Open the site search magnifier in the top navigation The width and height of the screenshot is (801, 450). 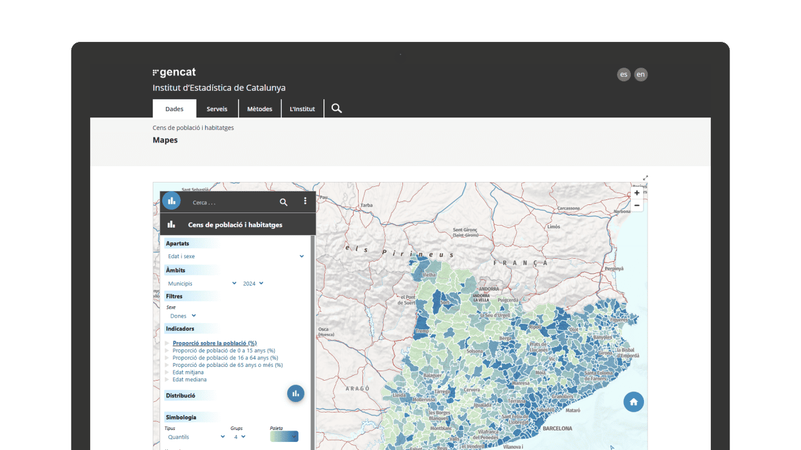click(x=336, y=108)
